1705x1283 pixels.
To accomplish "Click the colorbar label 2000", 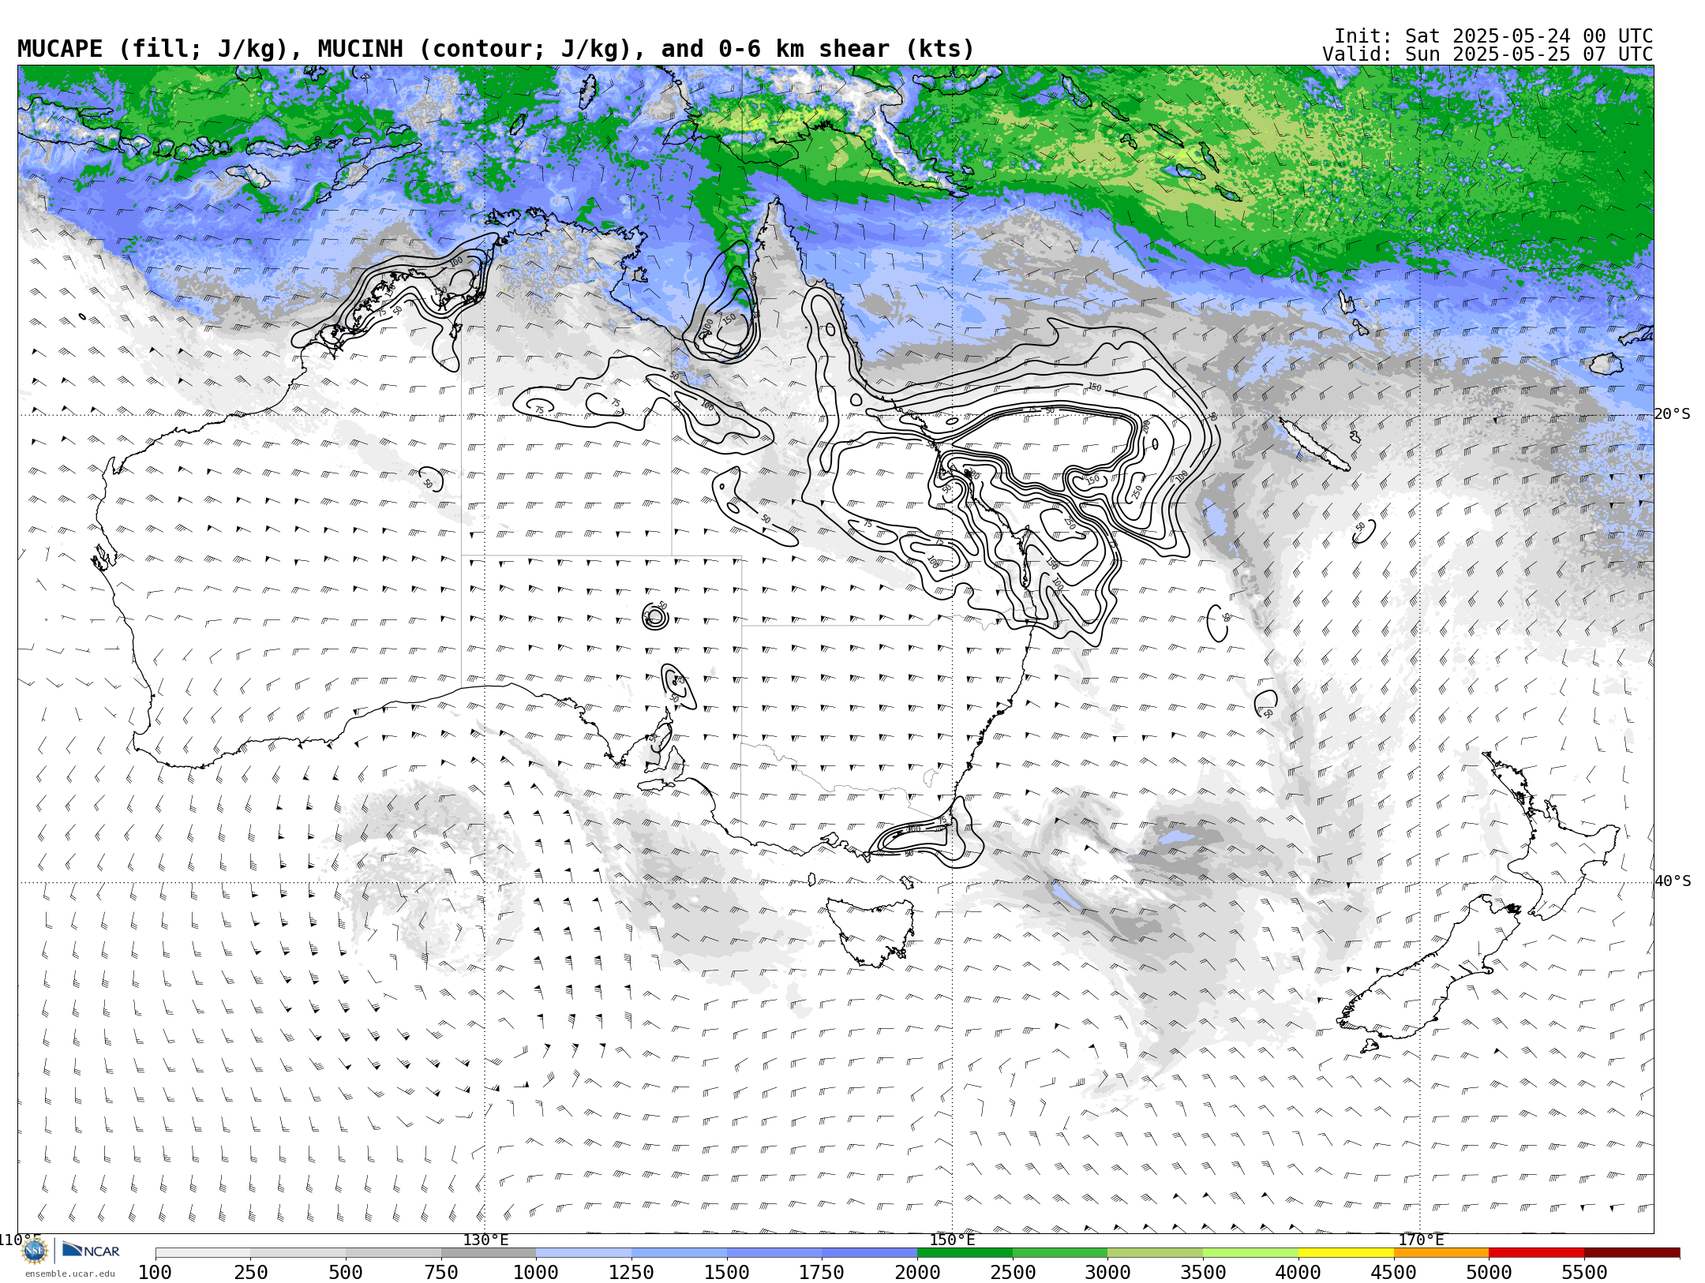I will coord(917,1272).
